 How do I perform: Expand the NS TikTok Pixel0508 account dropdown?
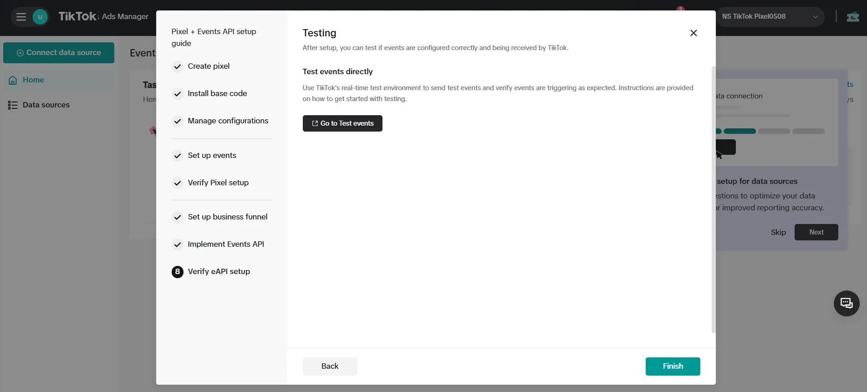coord(770,16)
